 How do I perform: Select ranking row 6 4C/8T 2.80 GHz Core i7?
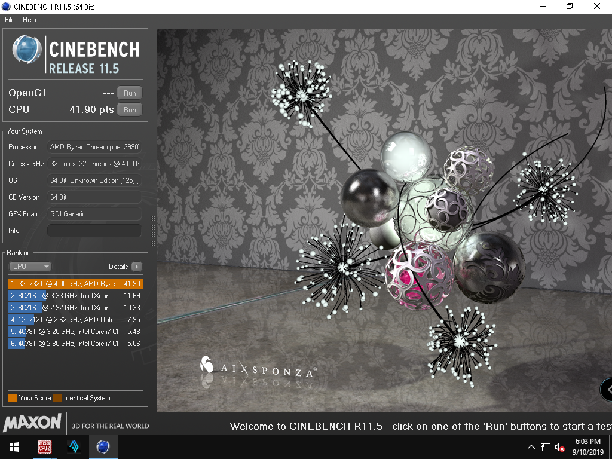pyautogui.click(x=75, y=344)
